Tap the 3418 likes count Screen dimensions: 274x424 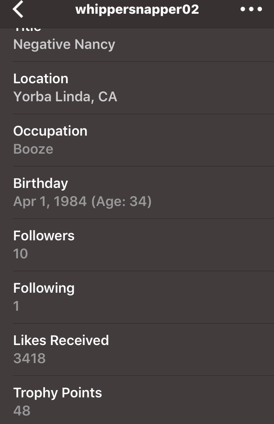[29, 358]
